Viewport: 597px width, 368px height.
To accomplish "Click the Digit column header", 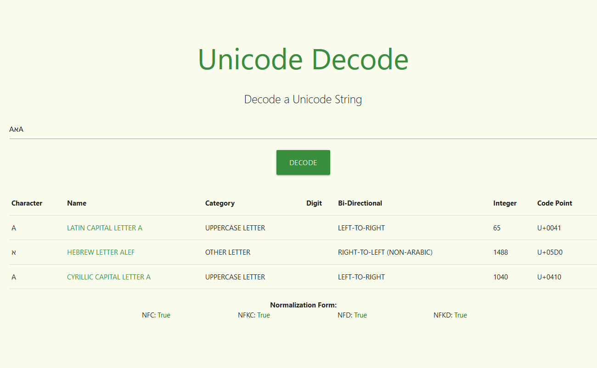I will 314,203.
